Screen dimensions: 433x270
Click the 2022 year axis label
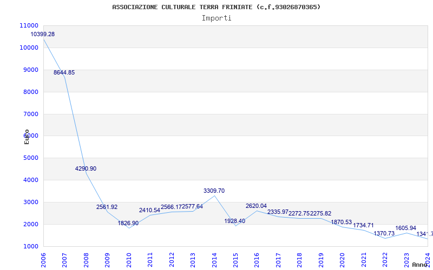click(385, 260)
